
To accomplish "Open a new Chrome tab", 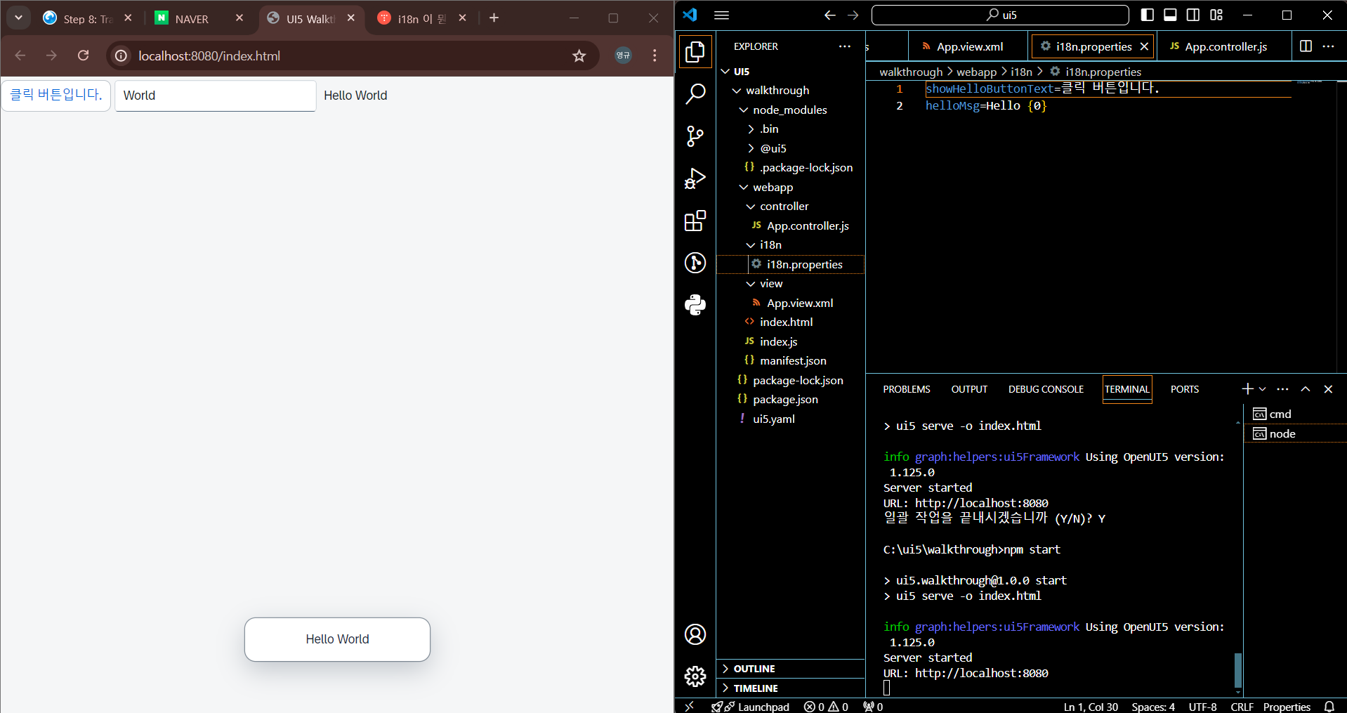I will coord(494,18).
